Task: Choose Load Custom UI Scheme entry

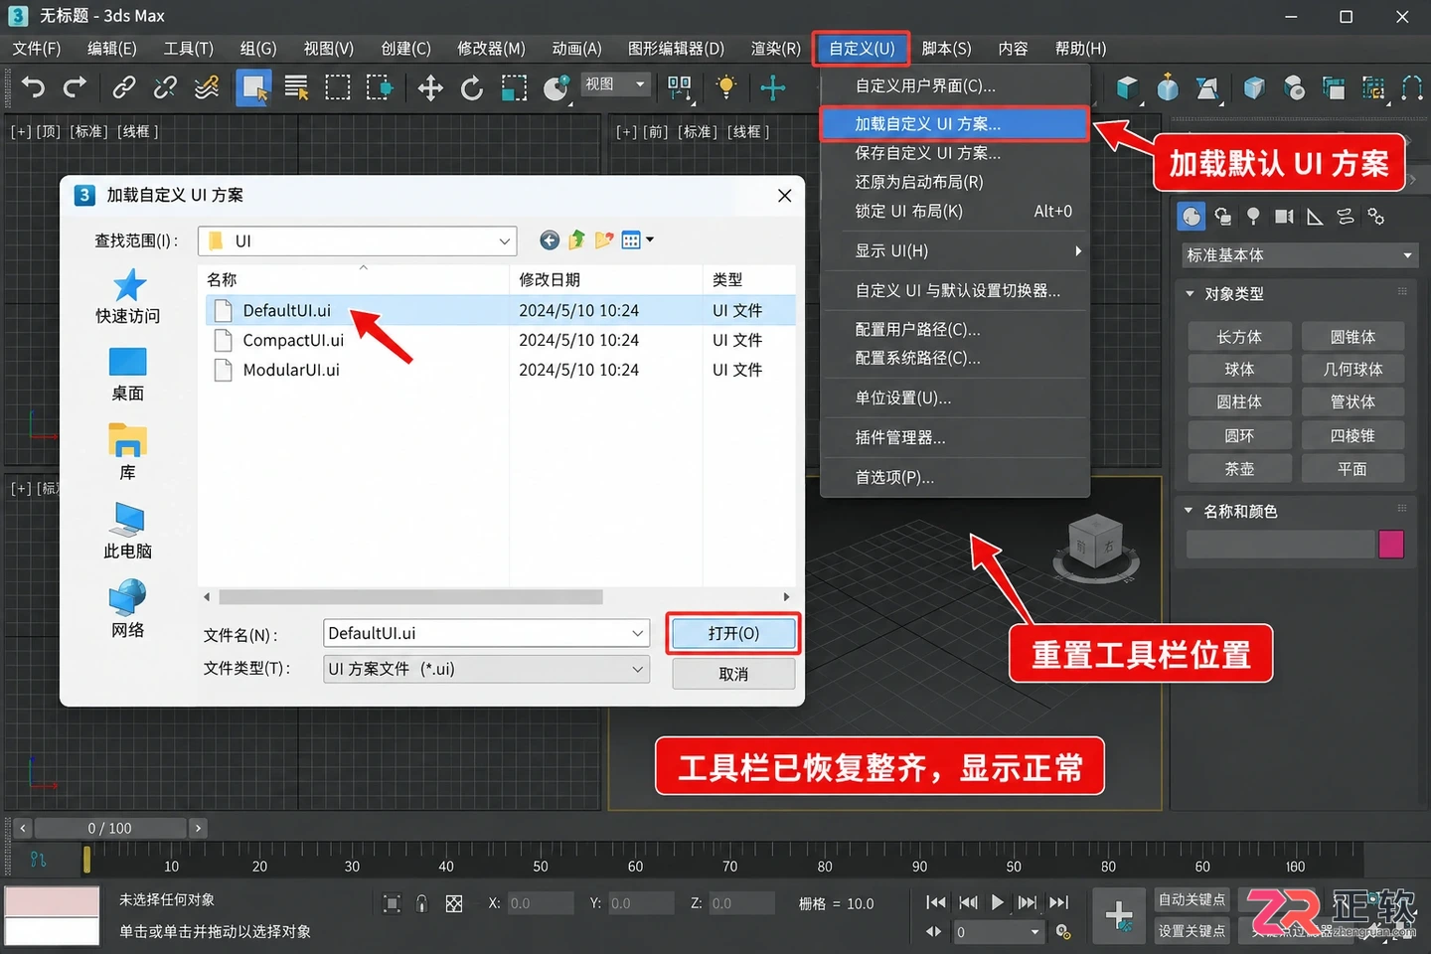Action: point(954,123)
